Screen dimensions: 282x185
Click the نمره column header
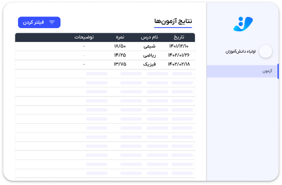(x=120, y=37)
